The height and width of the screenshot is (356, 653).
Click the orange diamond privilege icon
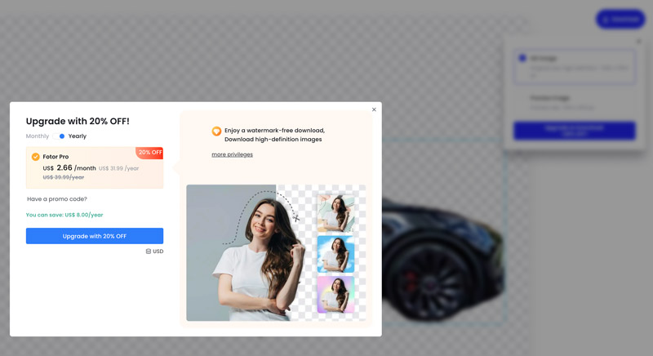(x=216, y=131)
